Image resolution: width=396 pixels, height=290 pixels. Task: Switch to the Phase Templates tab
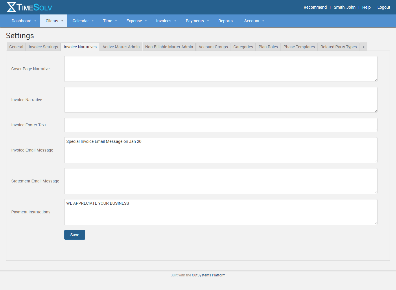click(x=299, y=47)
